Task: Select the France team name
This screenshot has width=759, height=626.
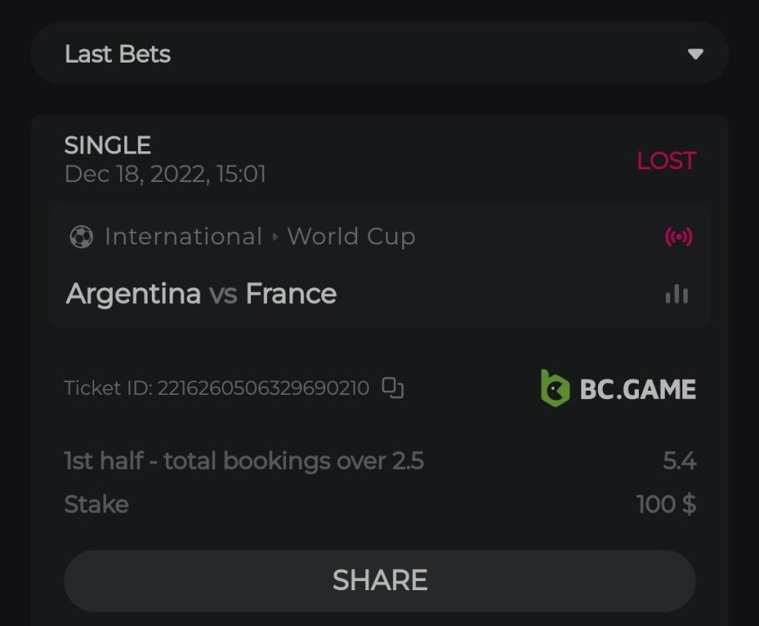Action: click(x=291, y=294)
